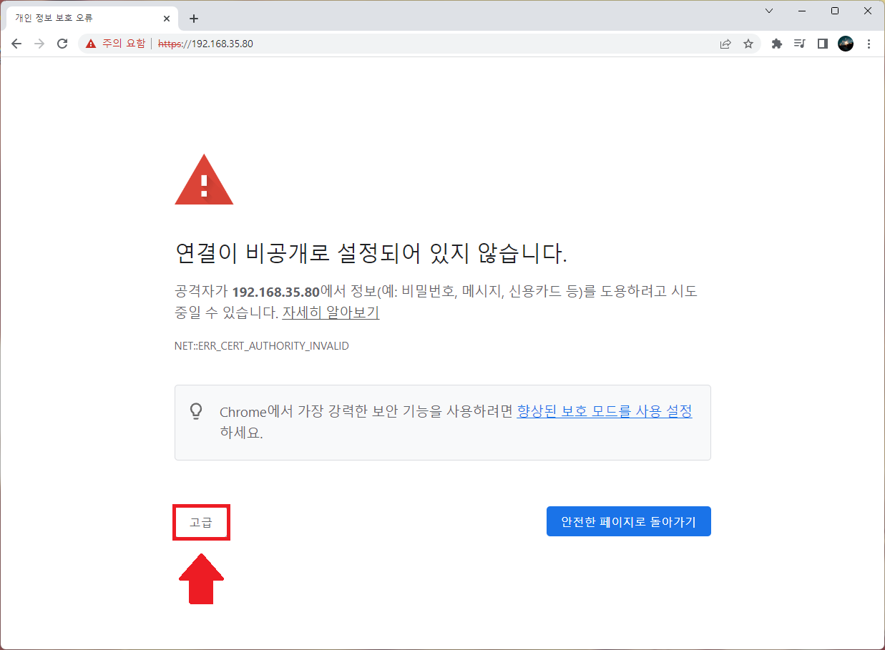Viewport: 885px width, 650px height.
Task: Open a new tab with plus icon
Action: coord(194,19)
